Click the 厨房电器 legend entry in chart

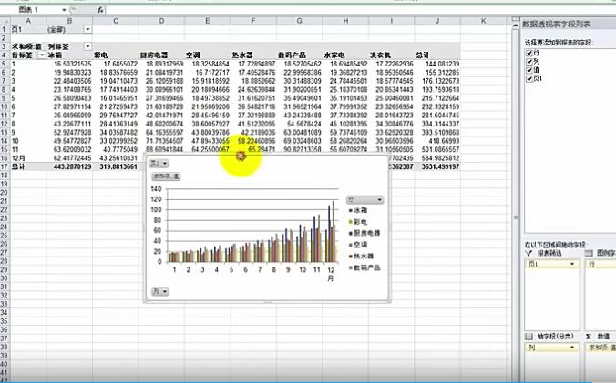coord(368,234)
